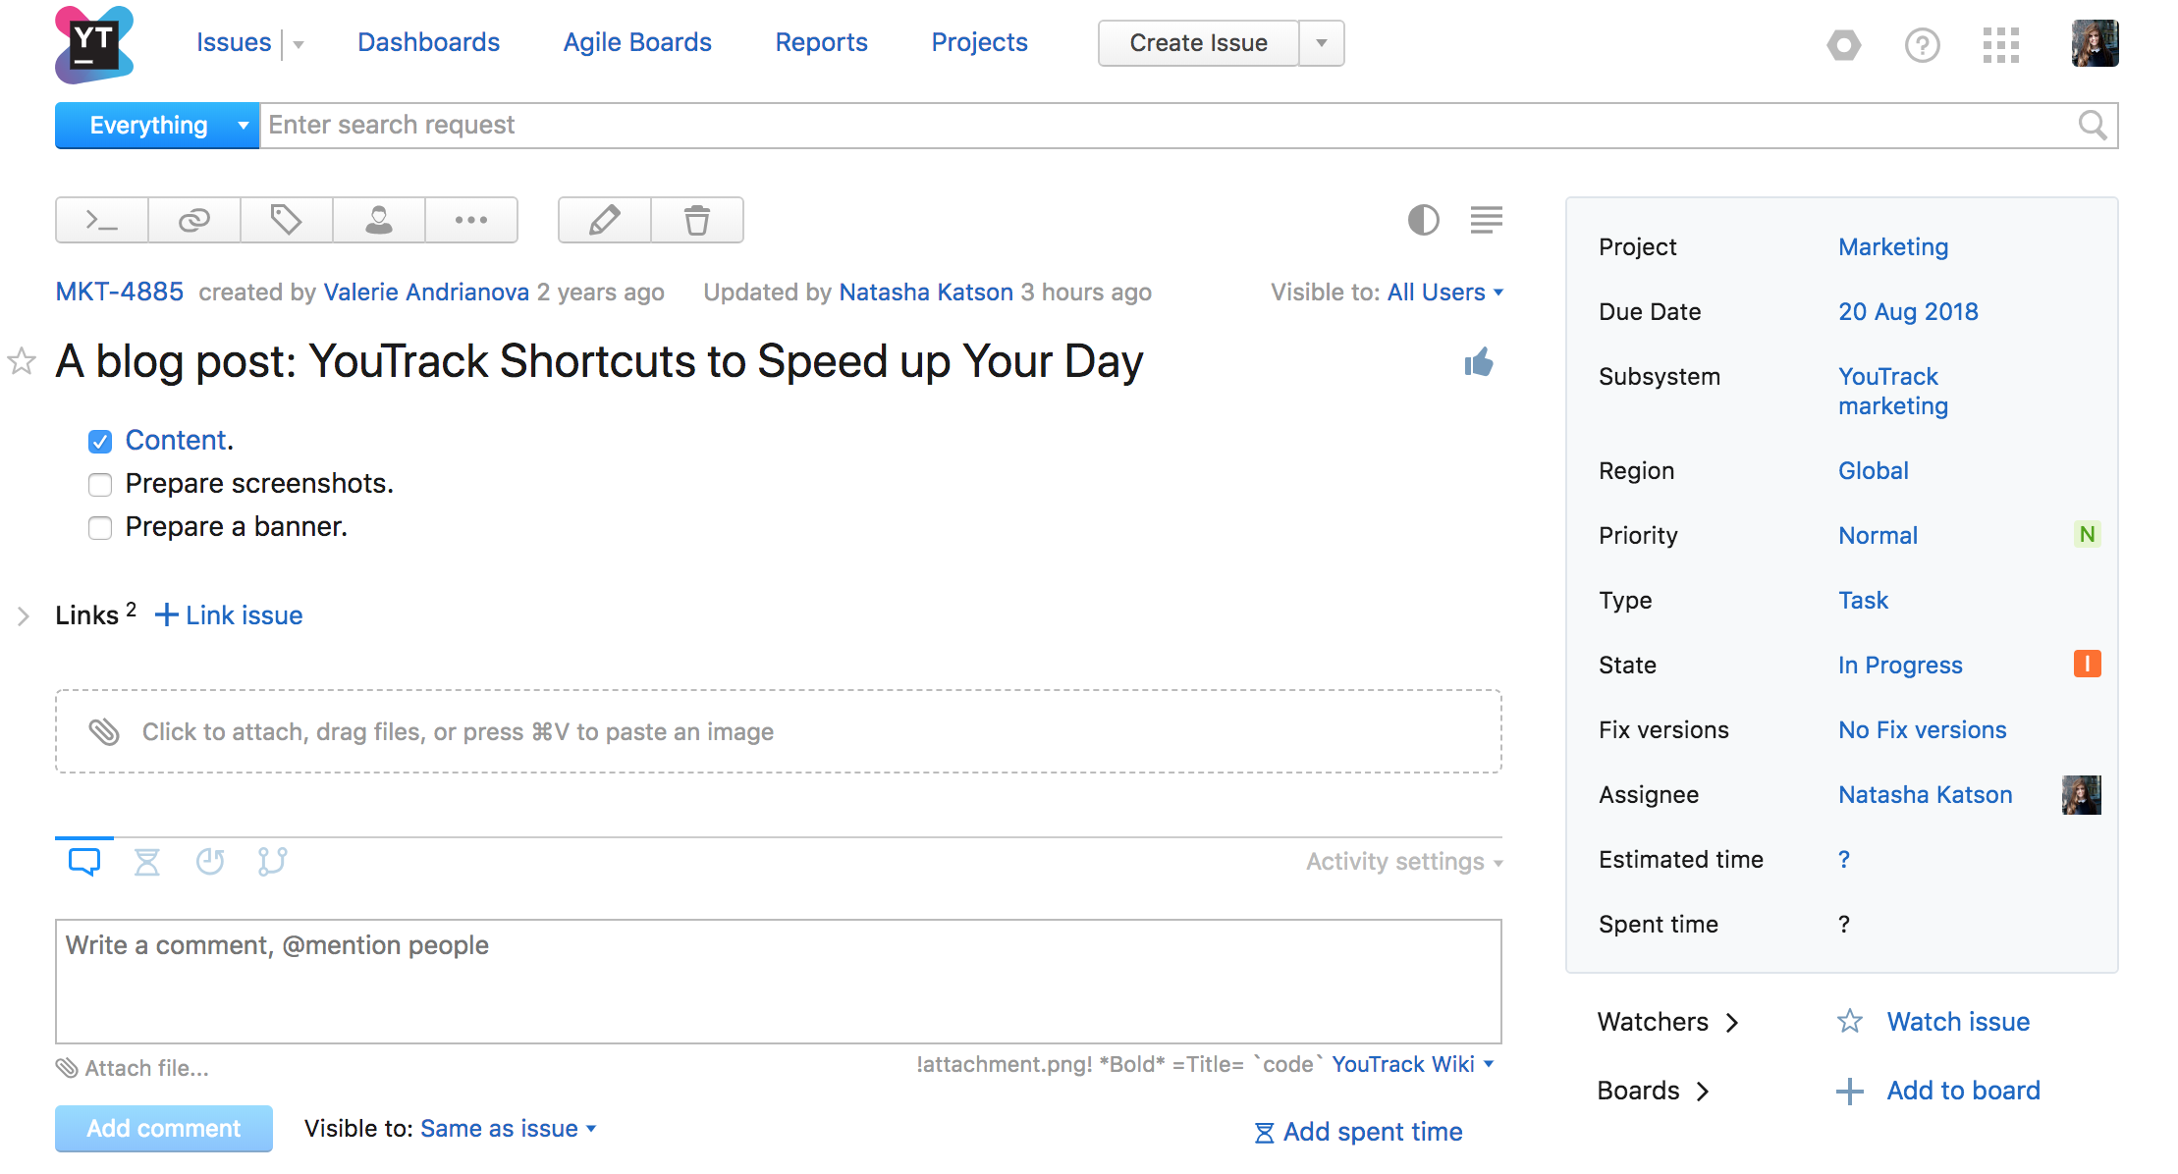Open Valerie Andrianova profile link

426,292
